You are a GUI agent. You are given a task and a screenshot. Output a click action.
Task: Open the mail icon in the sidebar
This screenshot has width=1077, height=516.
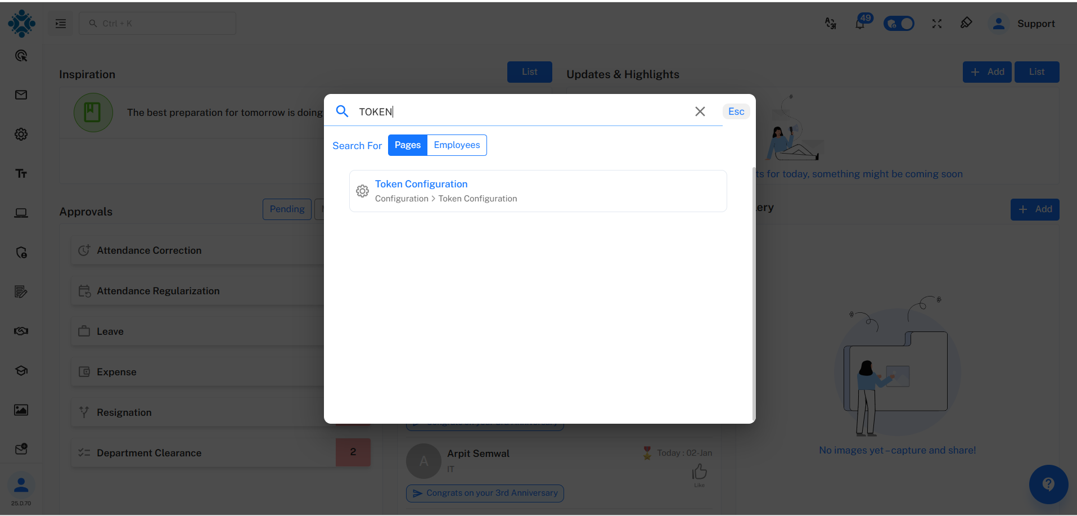point(21,95)
